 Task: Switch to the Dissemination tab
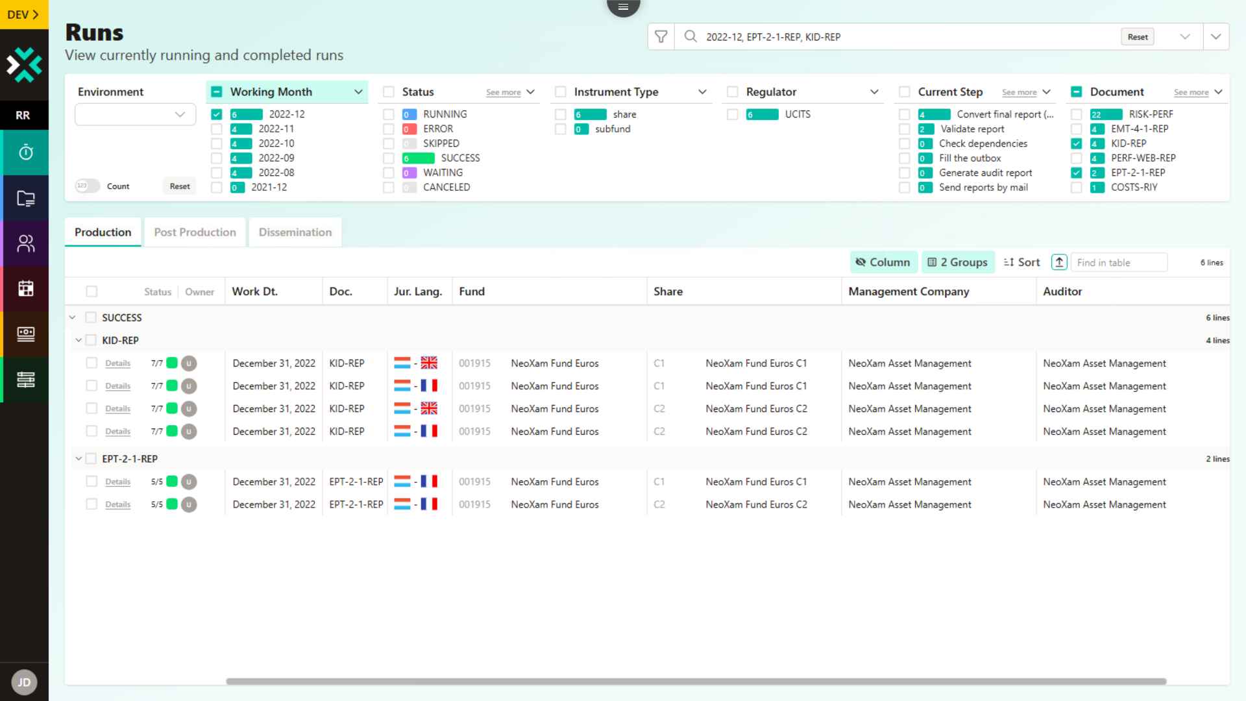point(295,232)
